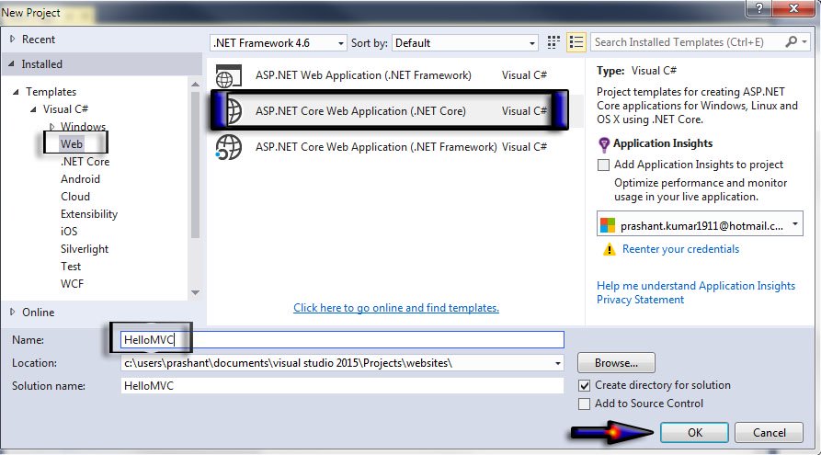The width and height of the screenshot is (821, 455).
Task: Open the Location path dropdown arrow
Action: 558,363
